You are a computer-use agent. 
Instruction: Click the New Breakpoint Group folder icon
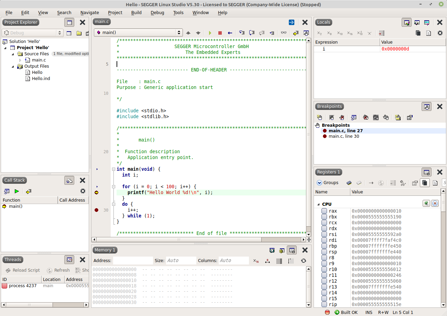tap(398, 117)
